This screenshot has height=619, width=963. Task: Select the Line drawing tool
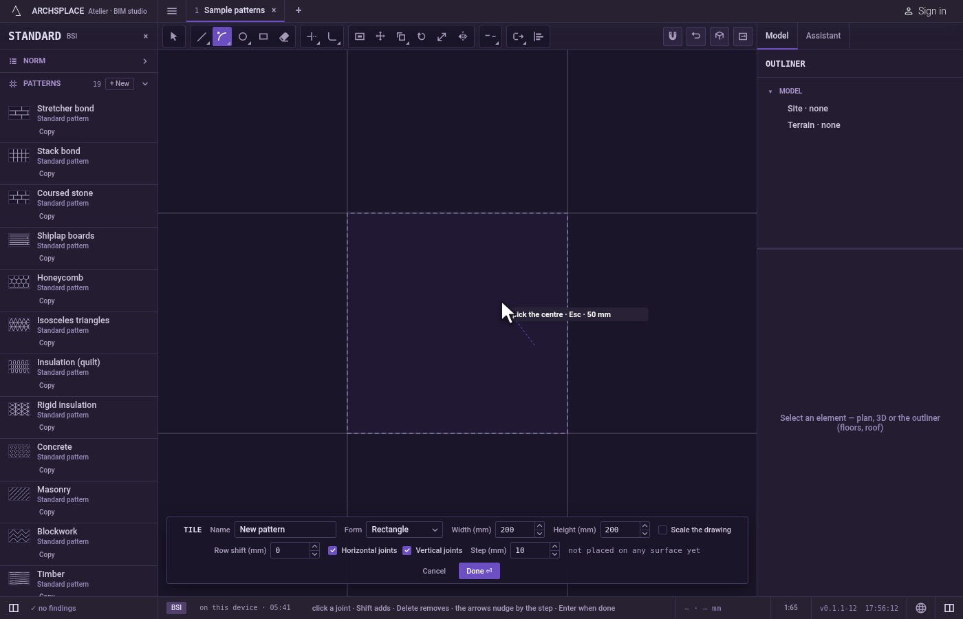[202, 36]
